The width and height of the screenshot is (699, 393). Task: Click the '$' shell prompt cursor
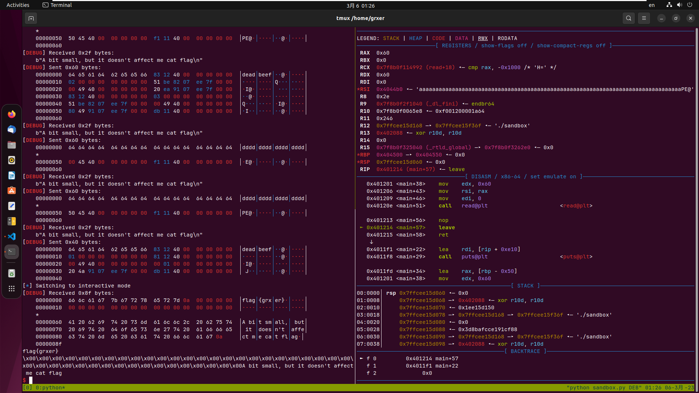coord(31,380)
